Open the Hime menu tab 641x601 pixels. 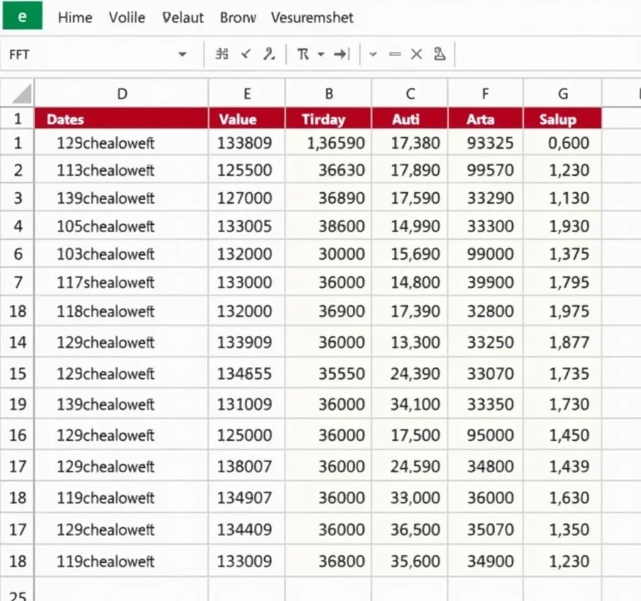[75, 18]
